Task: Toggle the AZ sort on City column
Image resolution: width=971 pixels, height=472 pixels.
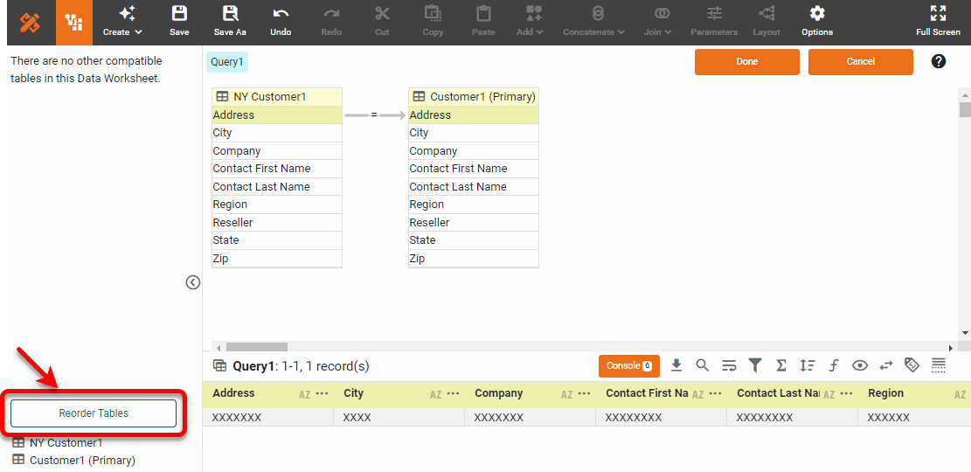Action: (436, 394)
